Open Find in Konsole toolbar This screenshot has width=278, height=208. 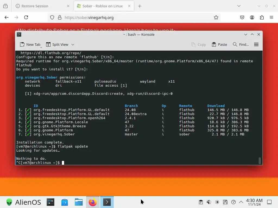point(241,45)
